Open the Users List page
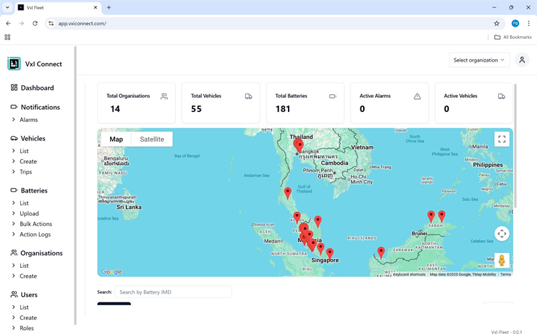The image size is (537, 334). click(x=24, y=307)
